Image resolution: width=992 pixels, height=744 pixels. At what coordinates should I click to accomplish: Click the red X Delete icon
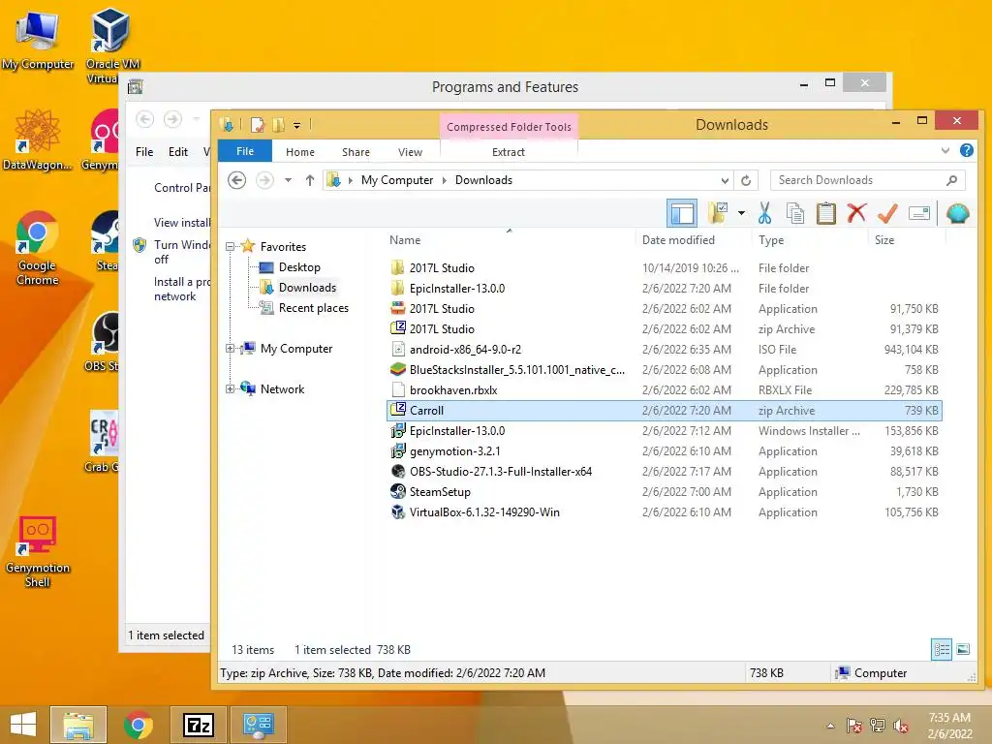click(856, 213)
